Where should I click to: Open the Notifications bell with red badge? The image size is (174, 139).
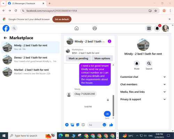click(157, 28)
